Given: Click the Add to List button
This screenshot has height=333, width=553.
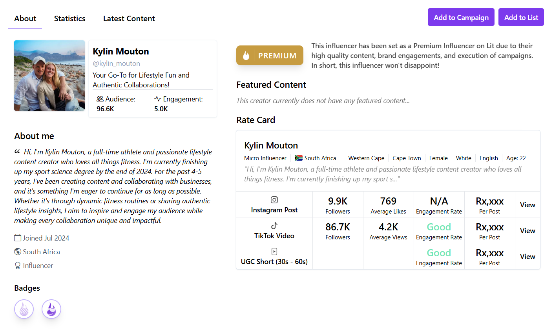Looking at the screenshot, I should click(521, 17).
